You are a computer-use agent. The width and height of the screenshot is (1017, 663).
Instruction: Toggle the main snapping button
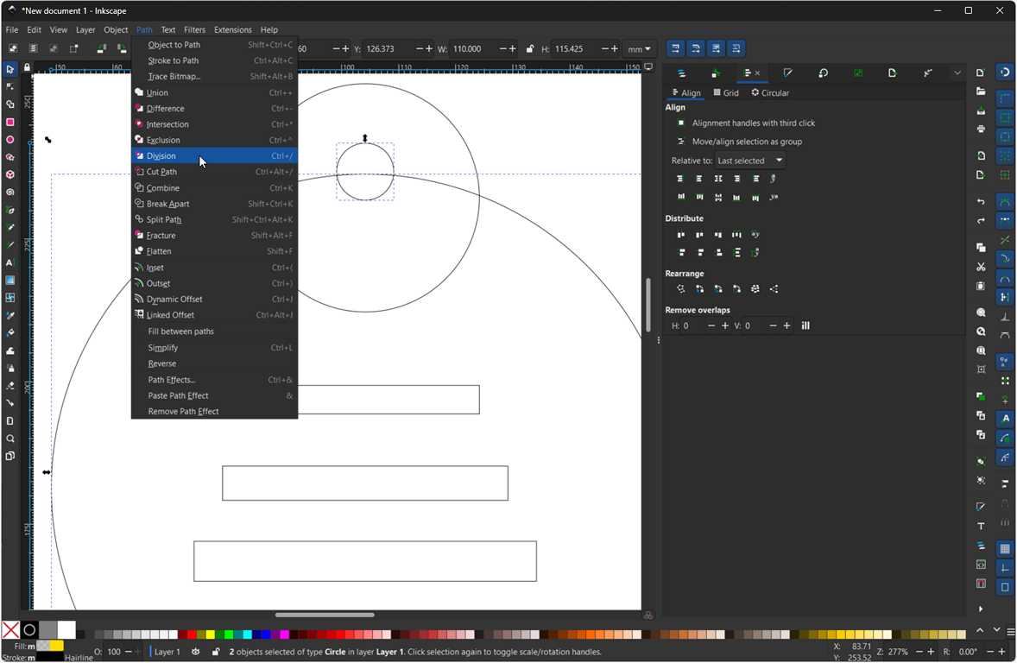click(x=1005, y=72)
